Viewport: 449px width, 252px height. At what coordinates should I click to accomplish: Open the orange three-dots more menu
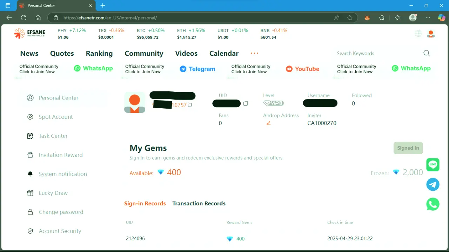254,53
